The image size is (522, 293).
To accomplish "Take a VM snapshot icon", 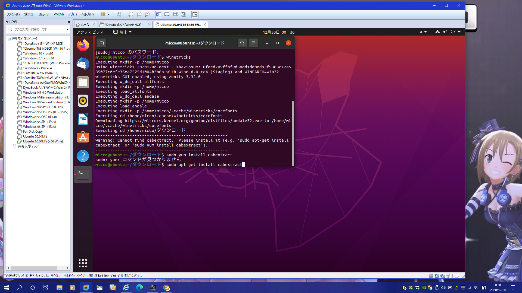I will click(131, 14).
